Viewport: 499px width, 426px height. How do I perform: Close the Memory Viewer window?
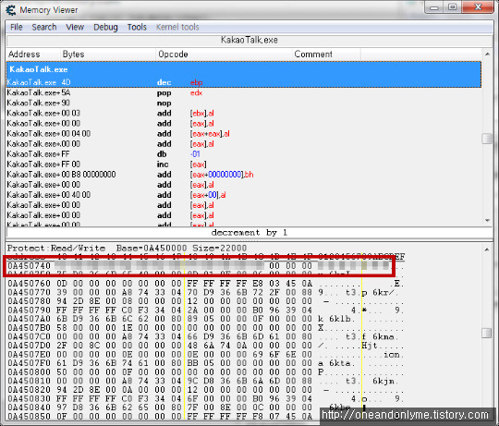coord(478,7)
